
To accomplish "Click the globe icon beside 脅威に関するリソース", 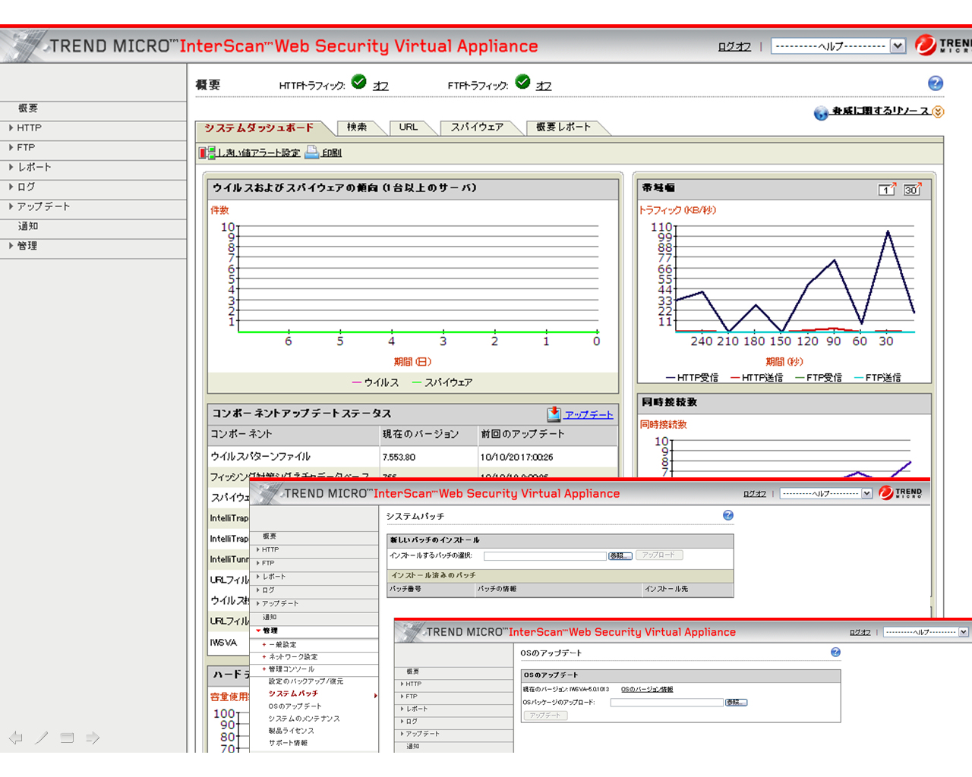I will tap(821, 113).
